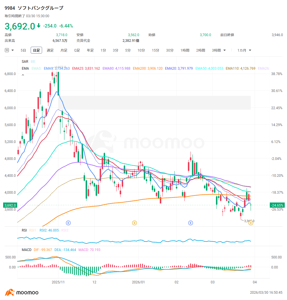Toggle the BB indicator label
Viewport: 287px width, 300px height.
[x=33, y=62]
